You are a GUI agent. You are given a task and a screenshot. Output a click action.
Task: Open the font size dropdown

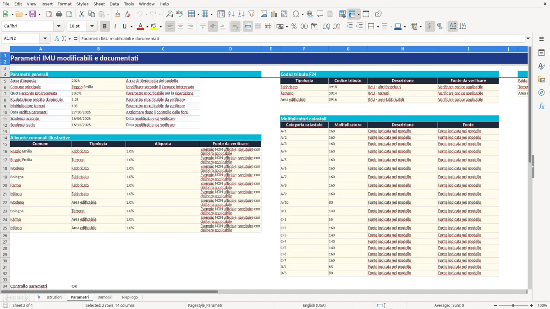tap(92, 27)
